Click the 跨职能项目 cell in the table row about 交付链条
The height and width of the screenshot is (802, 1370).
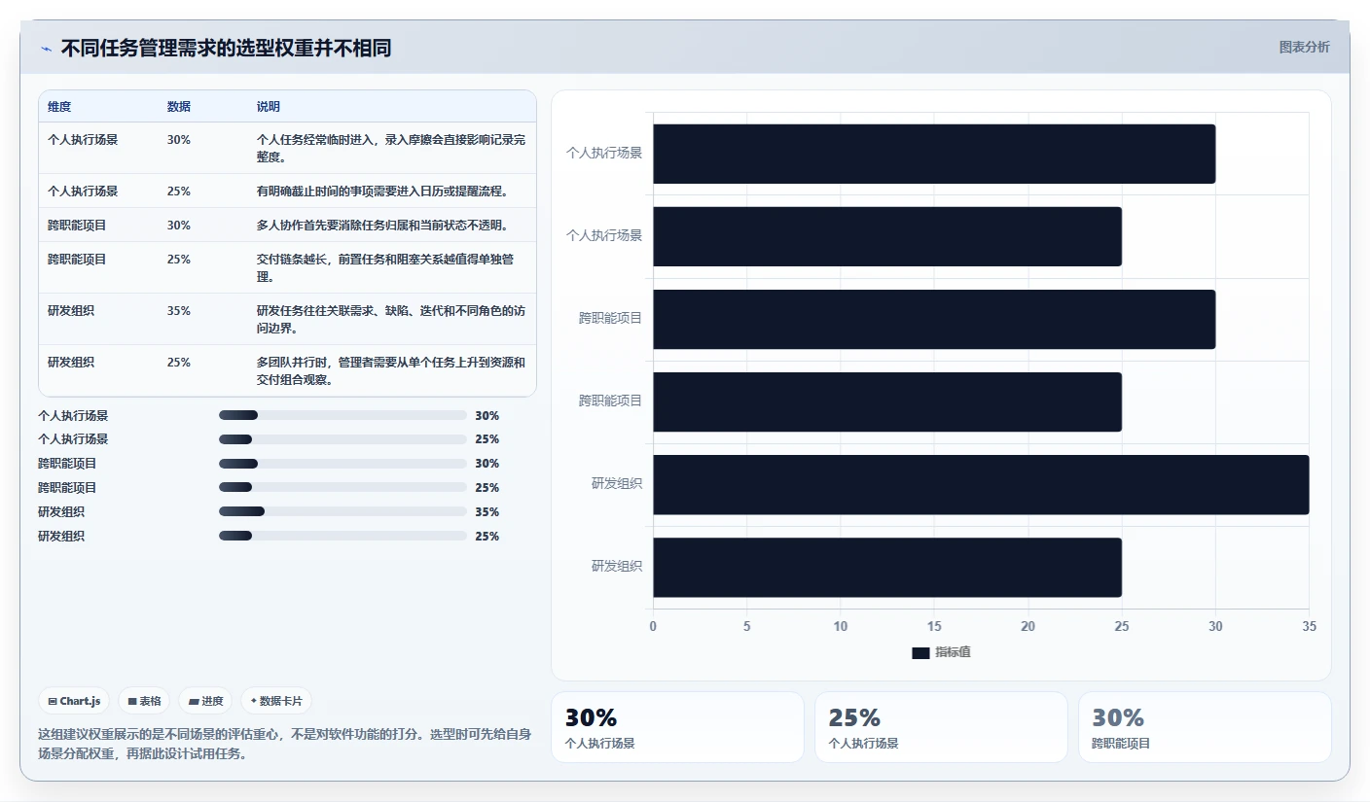click(x=77, y=260)
